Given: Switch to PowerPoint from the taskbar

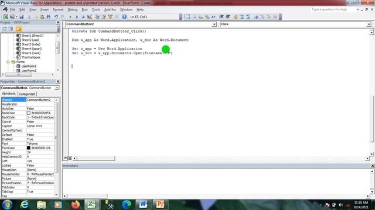Looking at the screenshot, I should tap(160, 205).
